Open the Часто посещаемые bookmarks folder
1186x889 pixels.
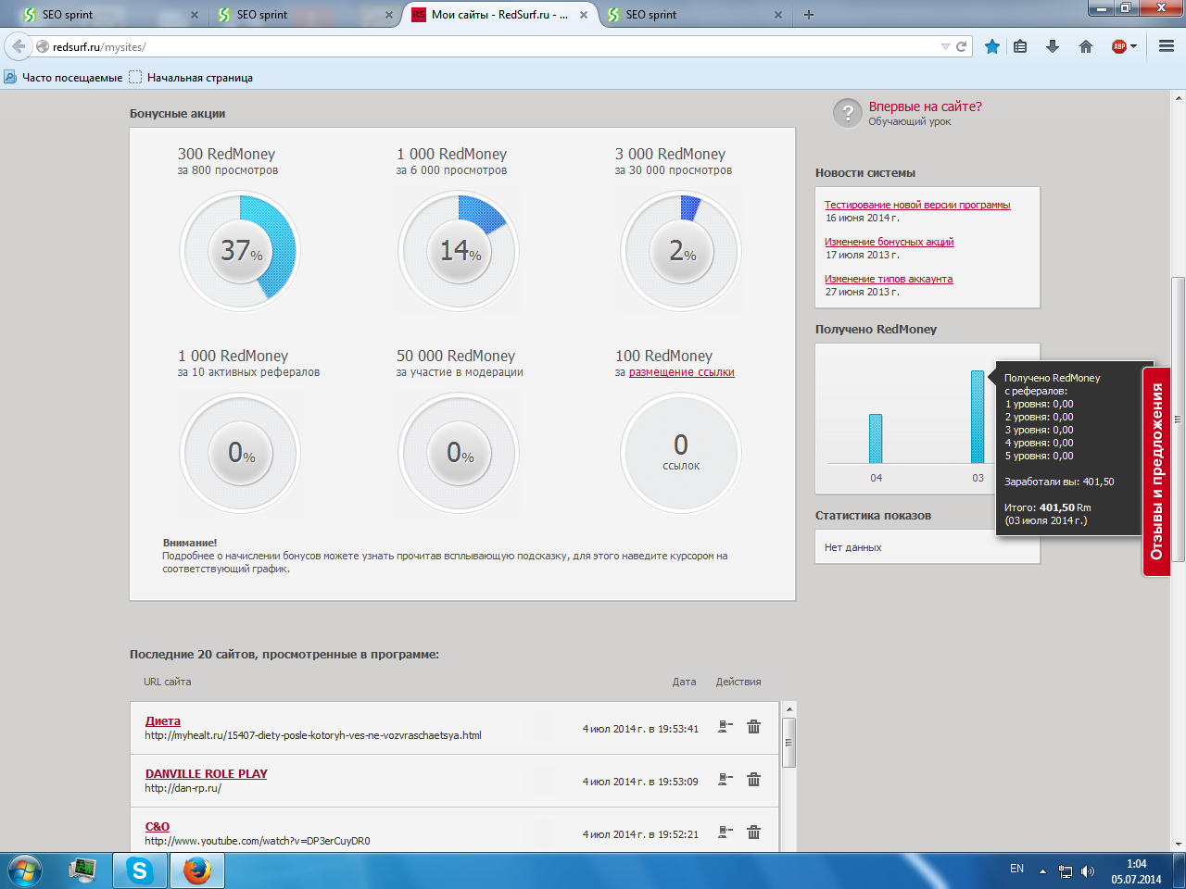[x=63, y=78]
